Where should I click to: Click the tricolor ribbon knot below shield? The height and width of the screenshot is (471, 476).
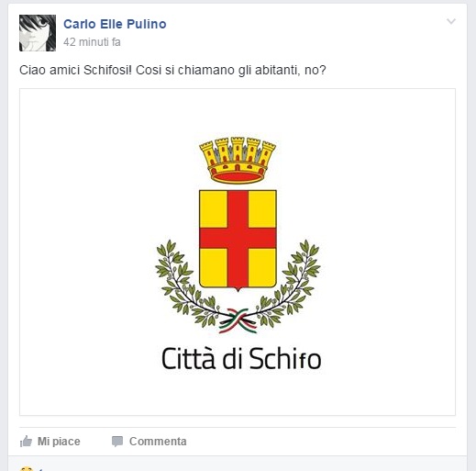tap(238, 320)
